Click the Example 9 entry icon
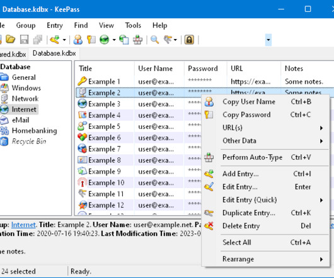The image size is (334, 278). [x=82, y=171]
